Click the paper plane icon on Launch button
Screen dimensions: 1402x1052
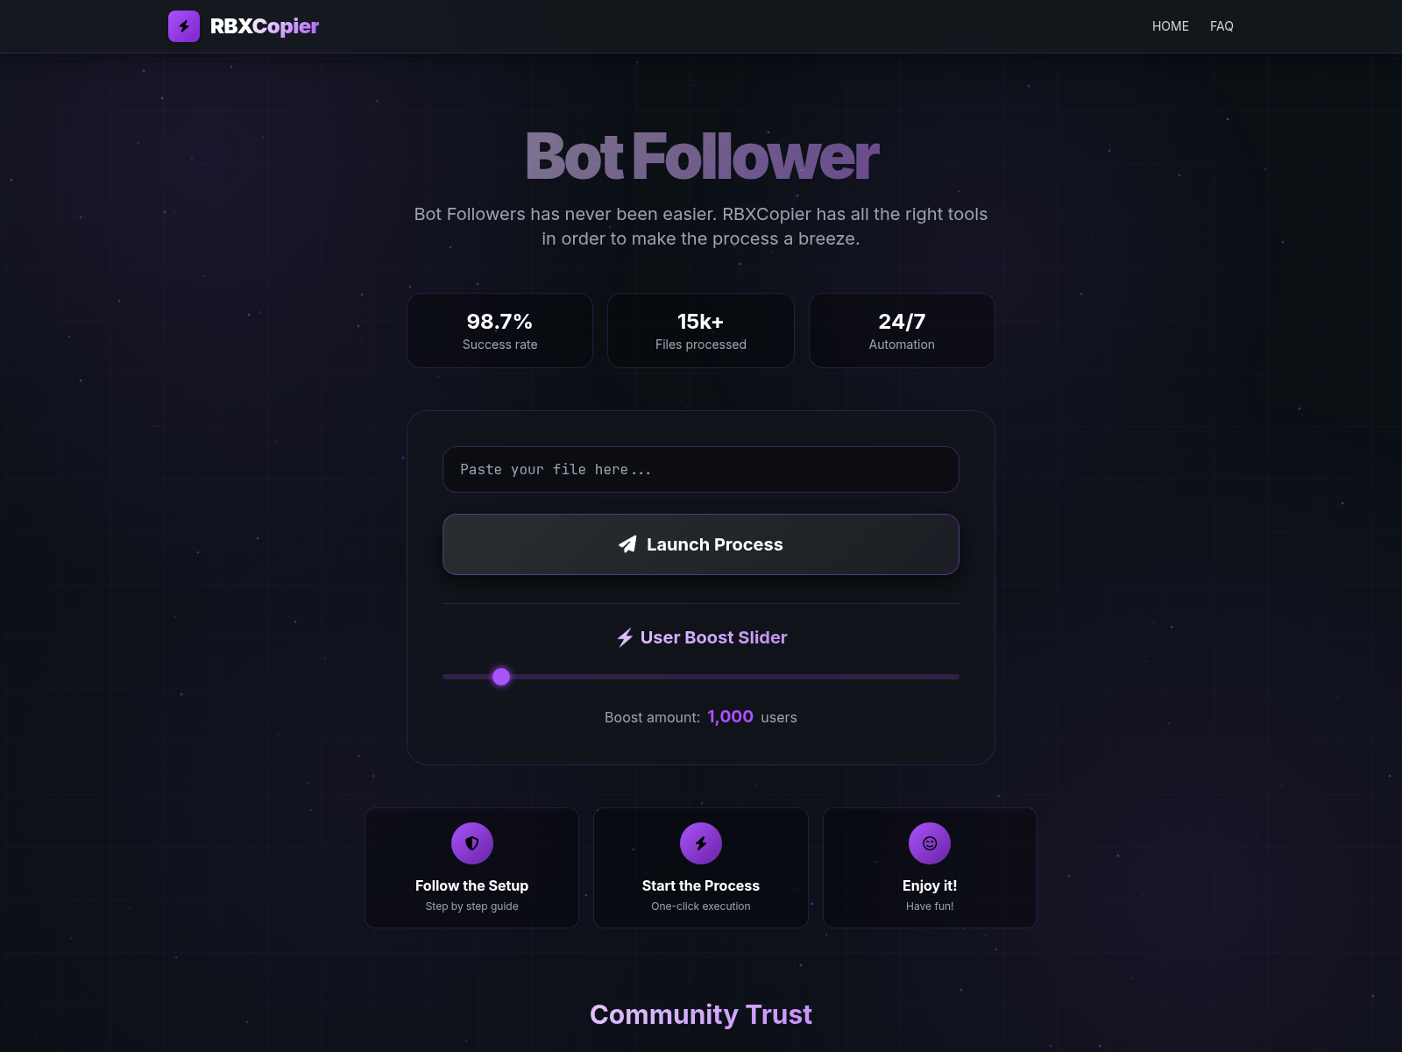[627, 544]
